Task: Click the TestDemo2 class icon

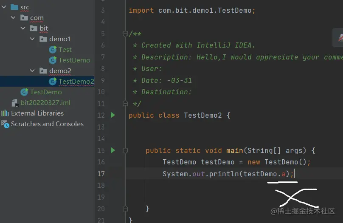Action: click(x=53, y=81)
